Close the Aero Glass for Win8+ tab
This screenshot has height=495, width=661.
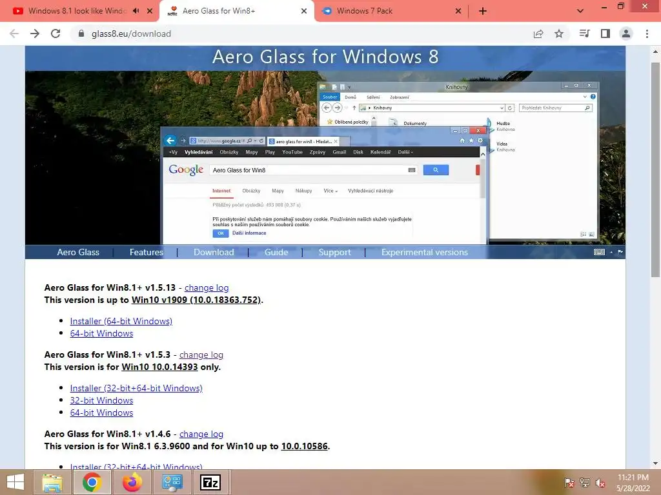coord(304,11)
